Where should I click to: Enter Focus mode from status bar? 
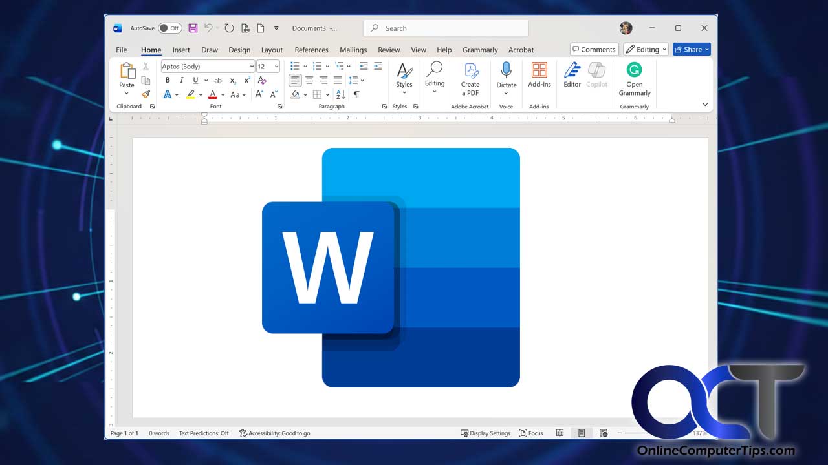click(531, 433)
